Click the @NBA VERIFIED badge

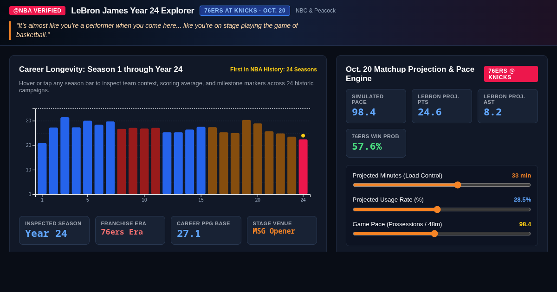[37, 11]
